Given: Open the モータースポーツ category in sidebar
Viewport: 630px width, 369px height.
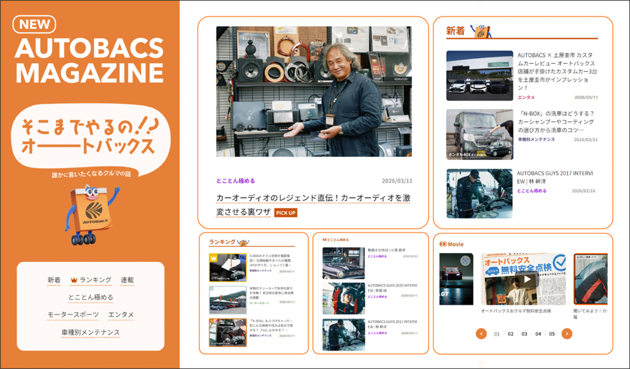Looking at the screenshot, I should point(73,314).
